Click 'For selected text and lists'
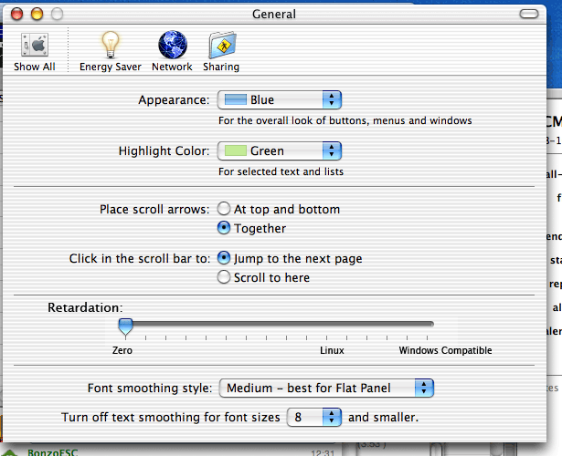The height and width of the screenshot is (456, 562). 281,171
